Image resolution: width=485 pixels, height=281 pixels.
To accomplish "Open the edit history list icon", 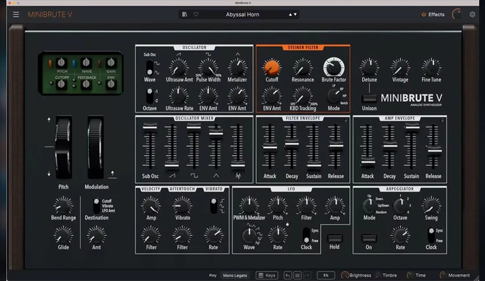I will click(297, 275).
